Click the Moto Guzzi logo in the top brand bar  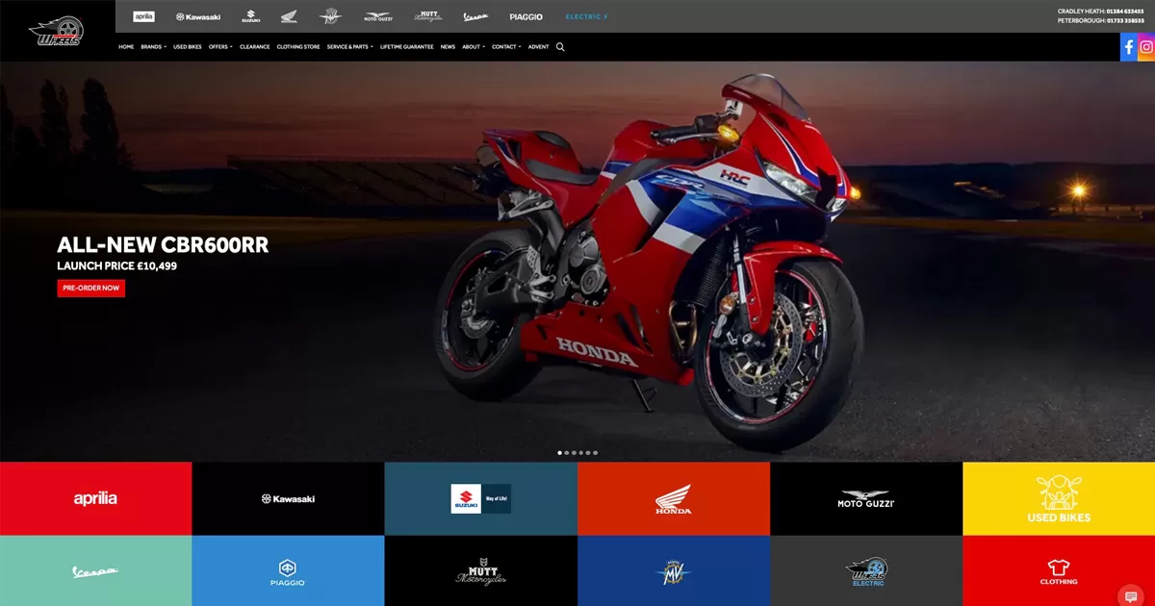click(x=378, y=16)
